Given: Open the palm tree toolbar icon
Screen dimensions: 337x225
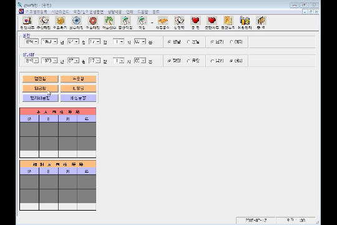Looking at the screenshot, I should [109, 22].
